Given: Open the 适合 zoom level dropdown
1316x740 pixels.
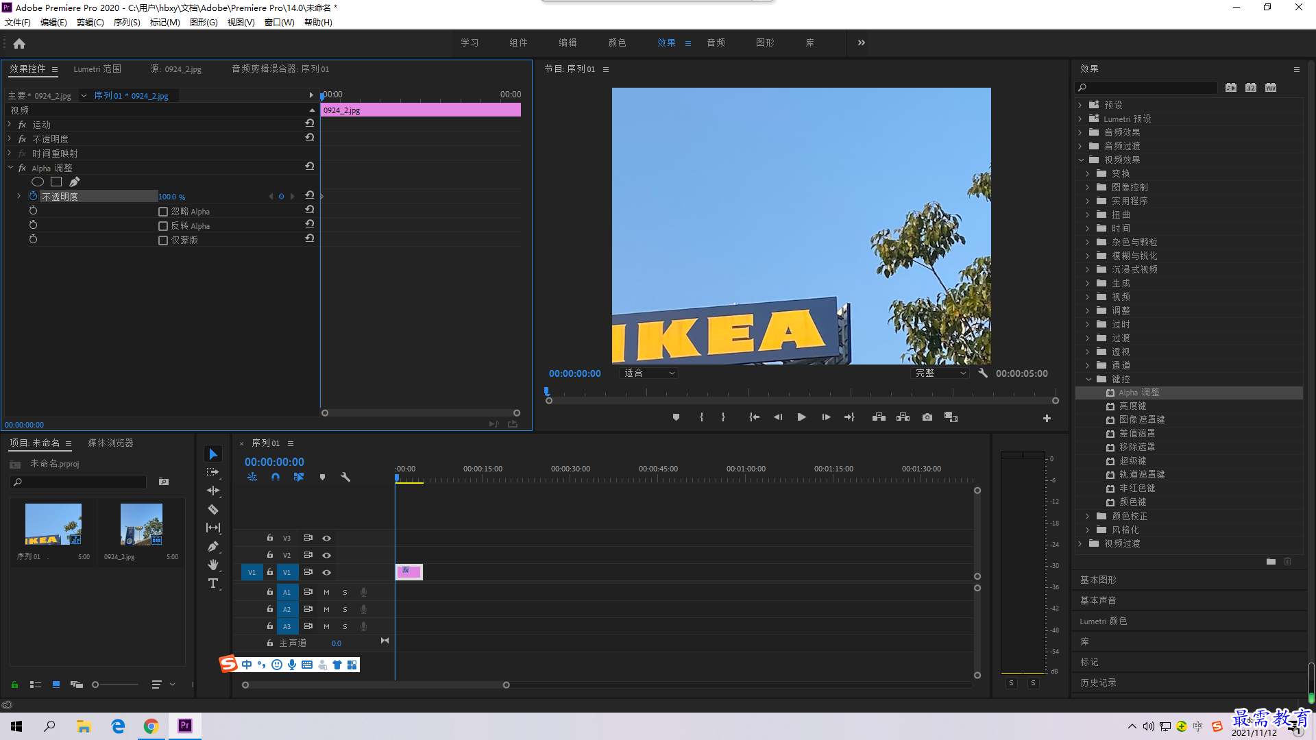Looking at the screenshot, I should (649, 373).
